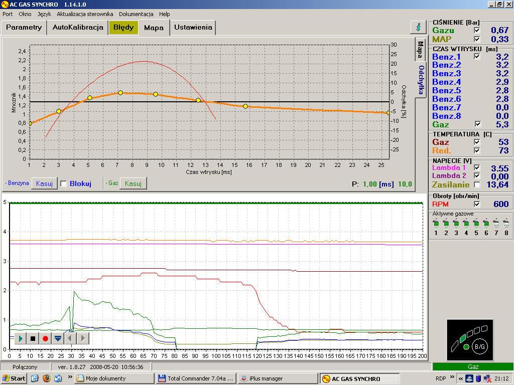Toggle the Lambda 2 voltage checkbox
514x385 pixels.
[x=477, y=175]
